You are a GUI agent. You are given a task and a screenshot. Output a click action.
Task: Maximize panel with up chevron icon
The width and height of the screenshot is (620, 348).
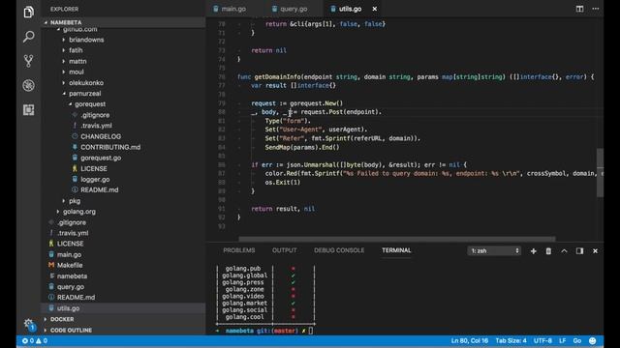pyautogui.click(x=564, y=251)
